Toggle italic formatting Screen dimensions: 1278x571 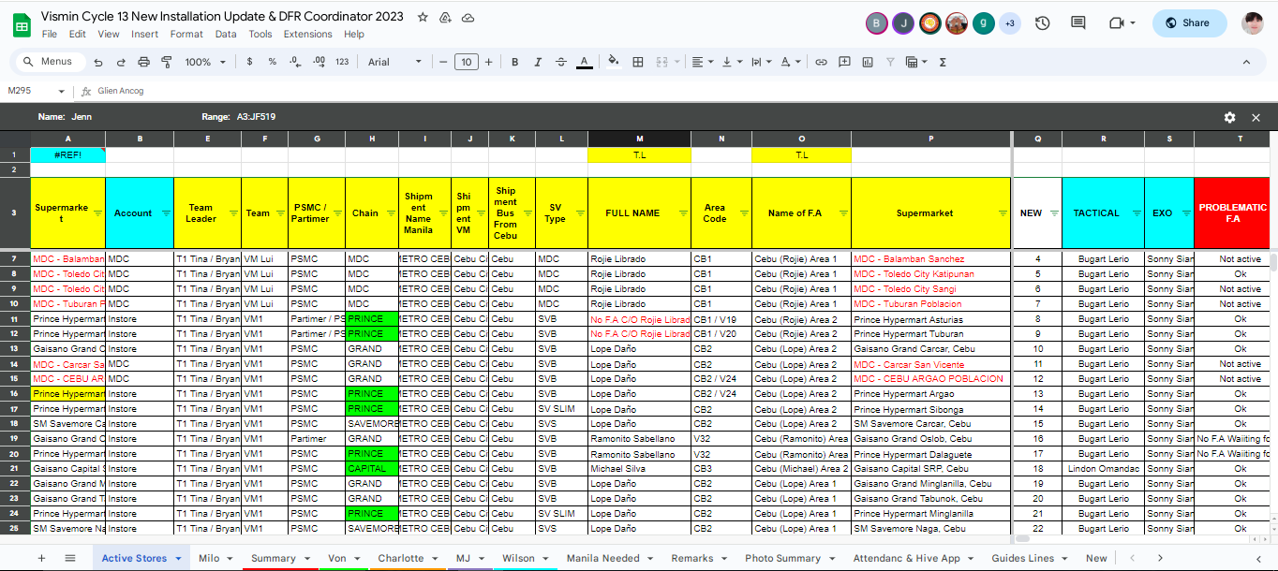pyautogui.click(x=538, y=62)
